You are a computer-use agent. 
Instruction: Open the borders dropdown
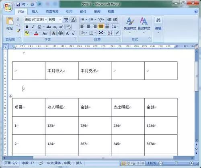pos(95,33)
